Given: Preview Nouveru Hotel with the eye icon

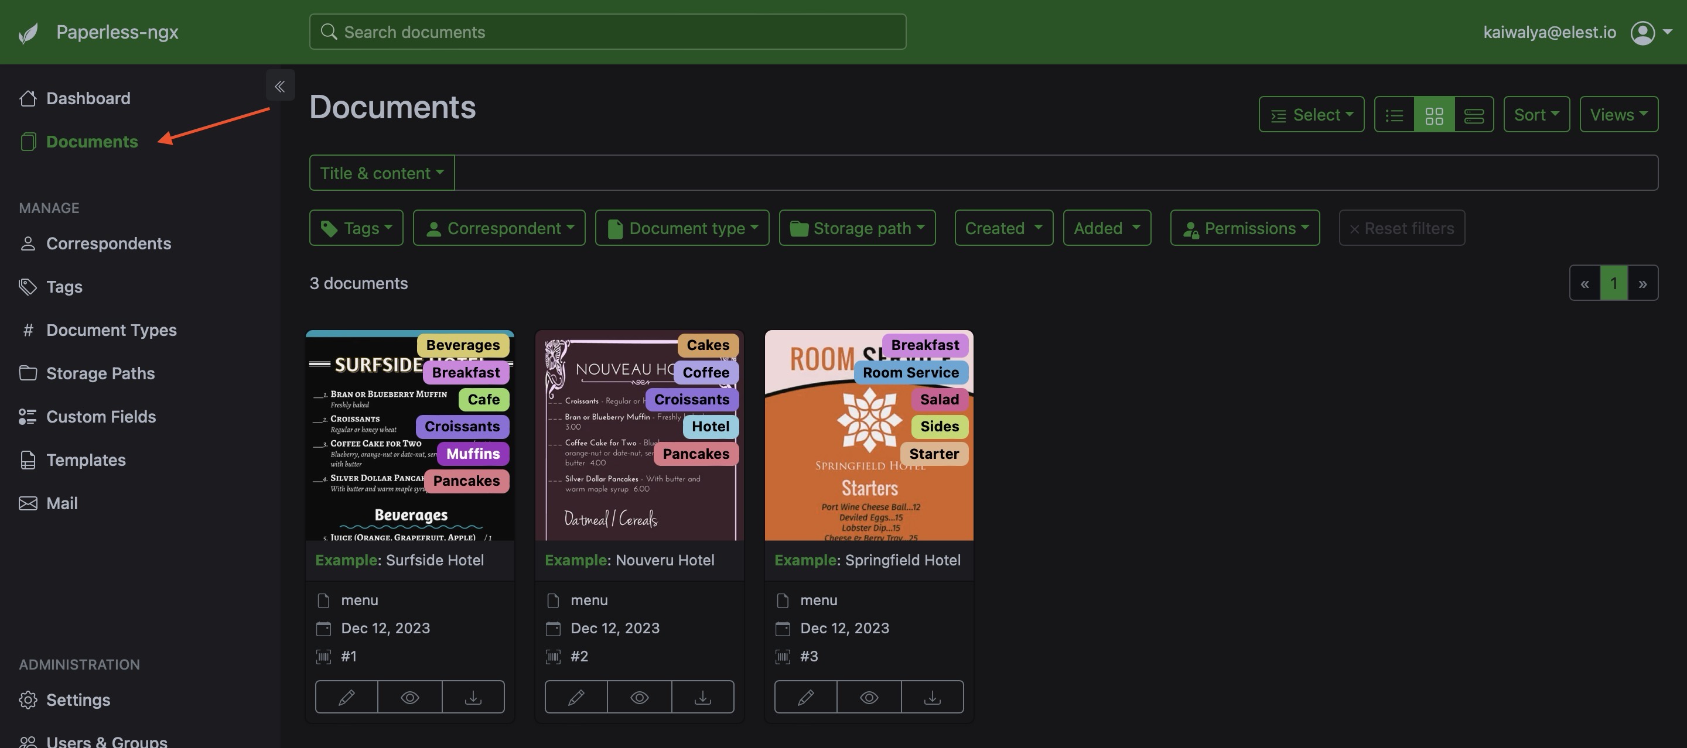Looking at the screenshot, I should click(x=639, y=697).
